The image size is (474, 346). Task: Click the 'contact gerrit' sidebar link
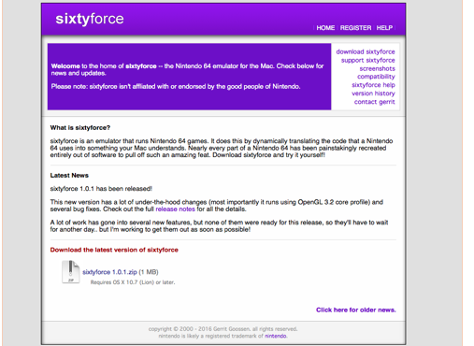coord(374,102)
